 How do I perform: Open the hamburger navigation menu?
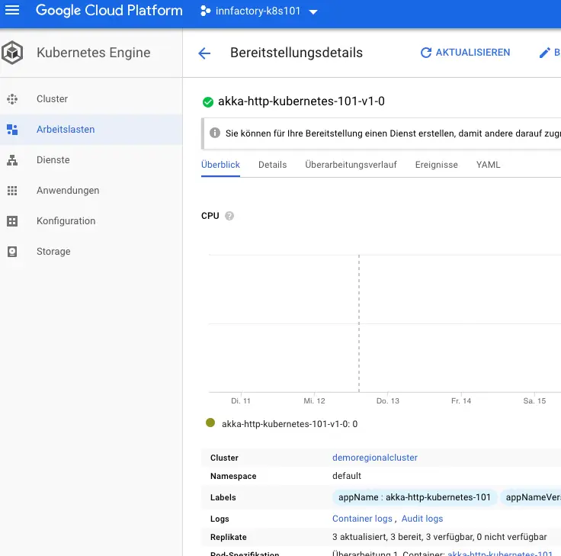[12, 11]
